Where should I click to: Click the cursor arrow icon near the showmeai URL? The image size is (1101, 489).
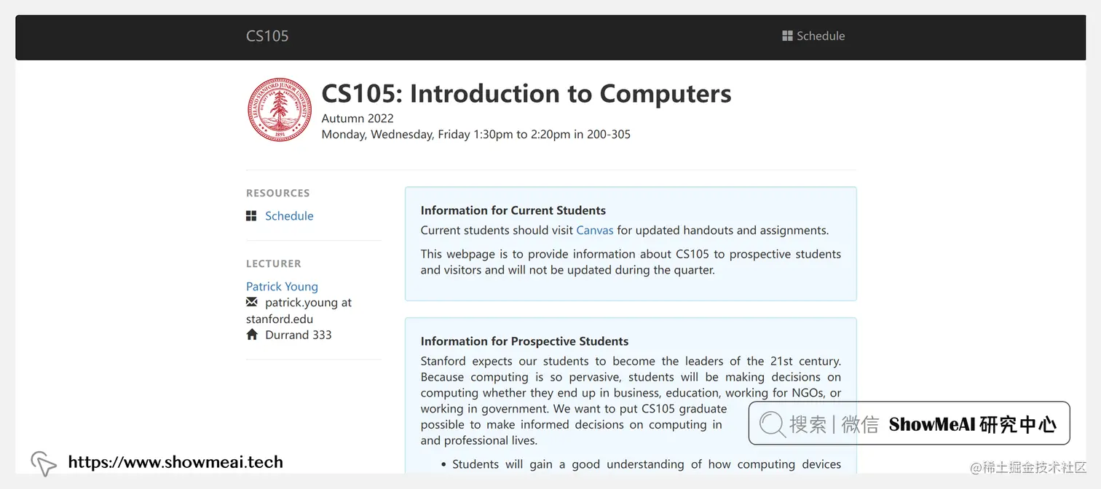[43, 463]
